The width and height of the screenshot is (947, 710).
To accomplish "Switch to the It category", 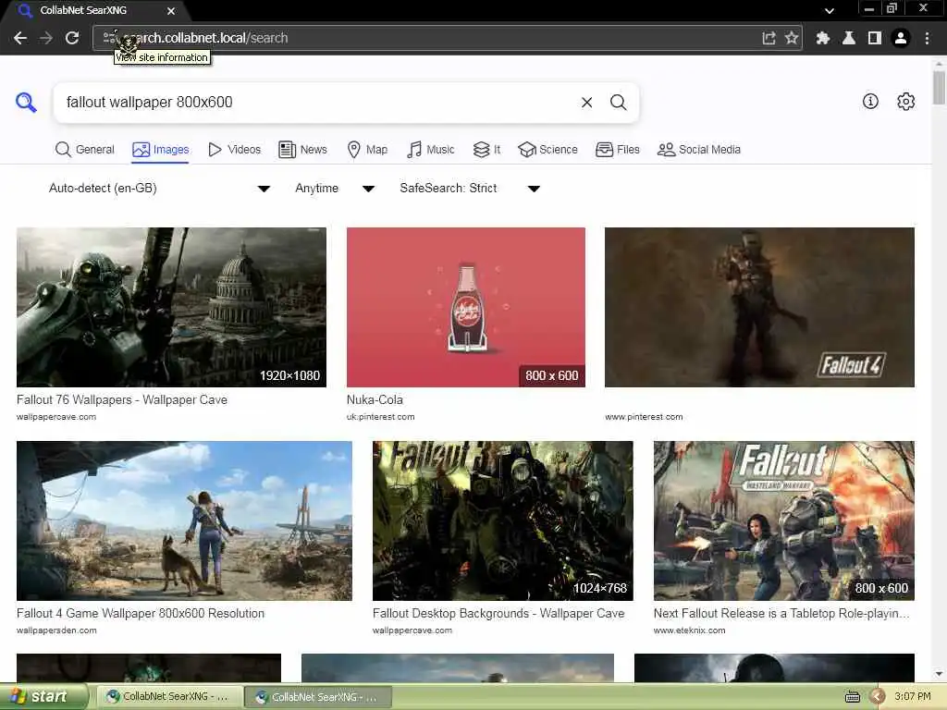I will coord(486,149).
